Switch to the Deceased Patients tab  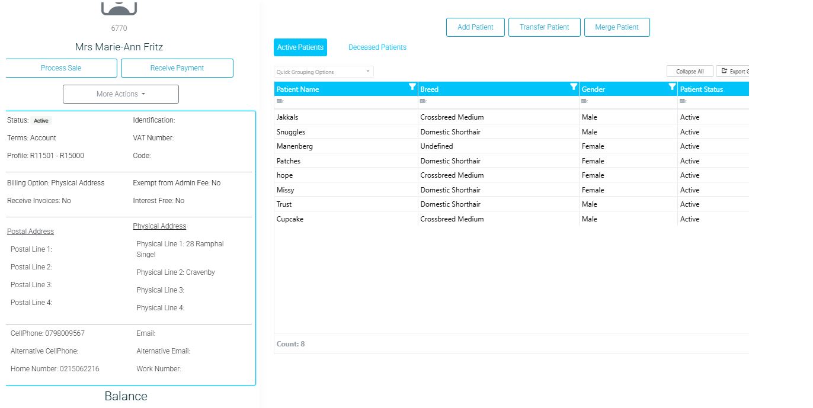[x=377, y=47]
